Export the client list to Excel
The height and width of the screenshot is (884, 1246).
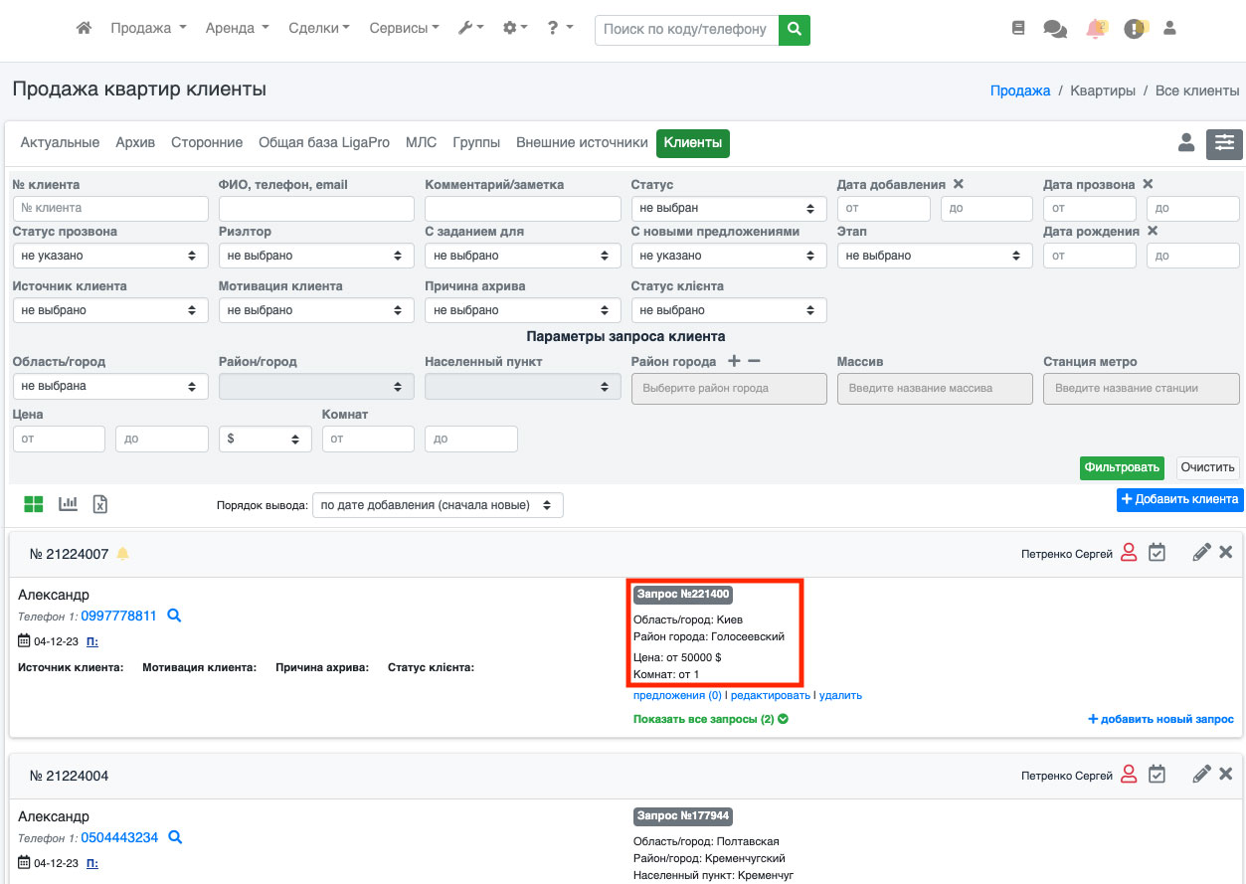100,504
